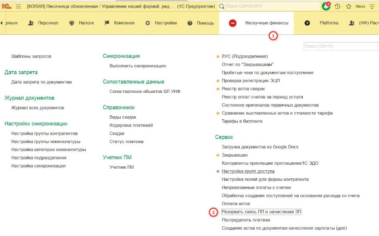Click the Настройки gear icon

[x=148, y=23]
